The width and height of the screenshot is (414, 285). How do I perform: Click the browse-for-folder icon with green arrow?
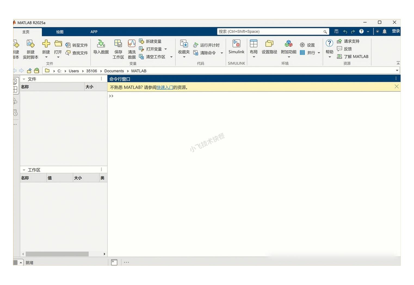pyautogui.click(x=36, y=71)
